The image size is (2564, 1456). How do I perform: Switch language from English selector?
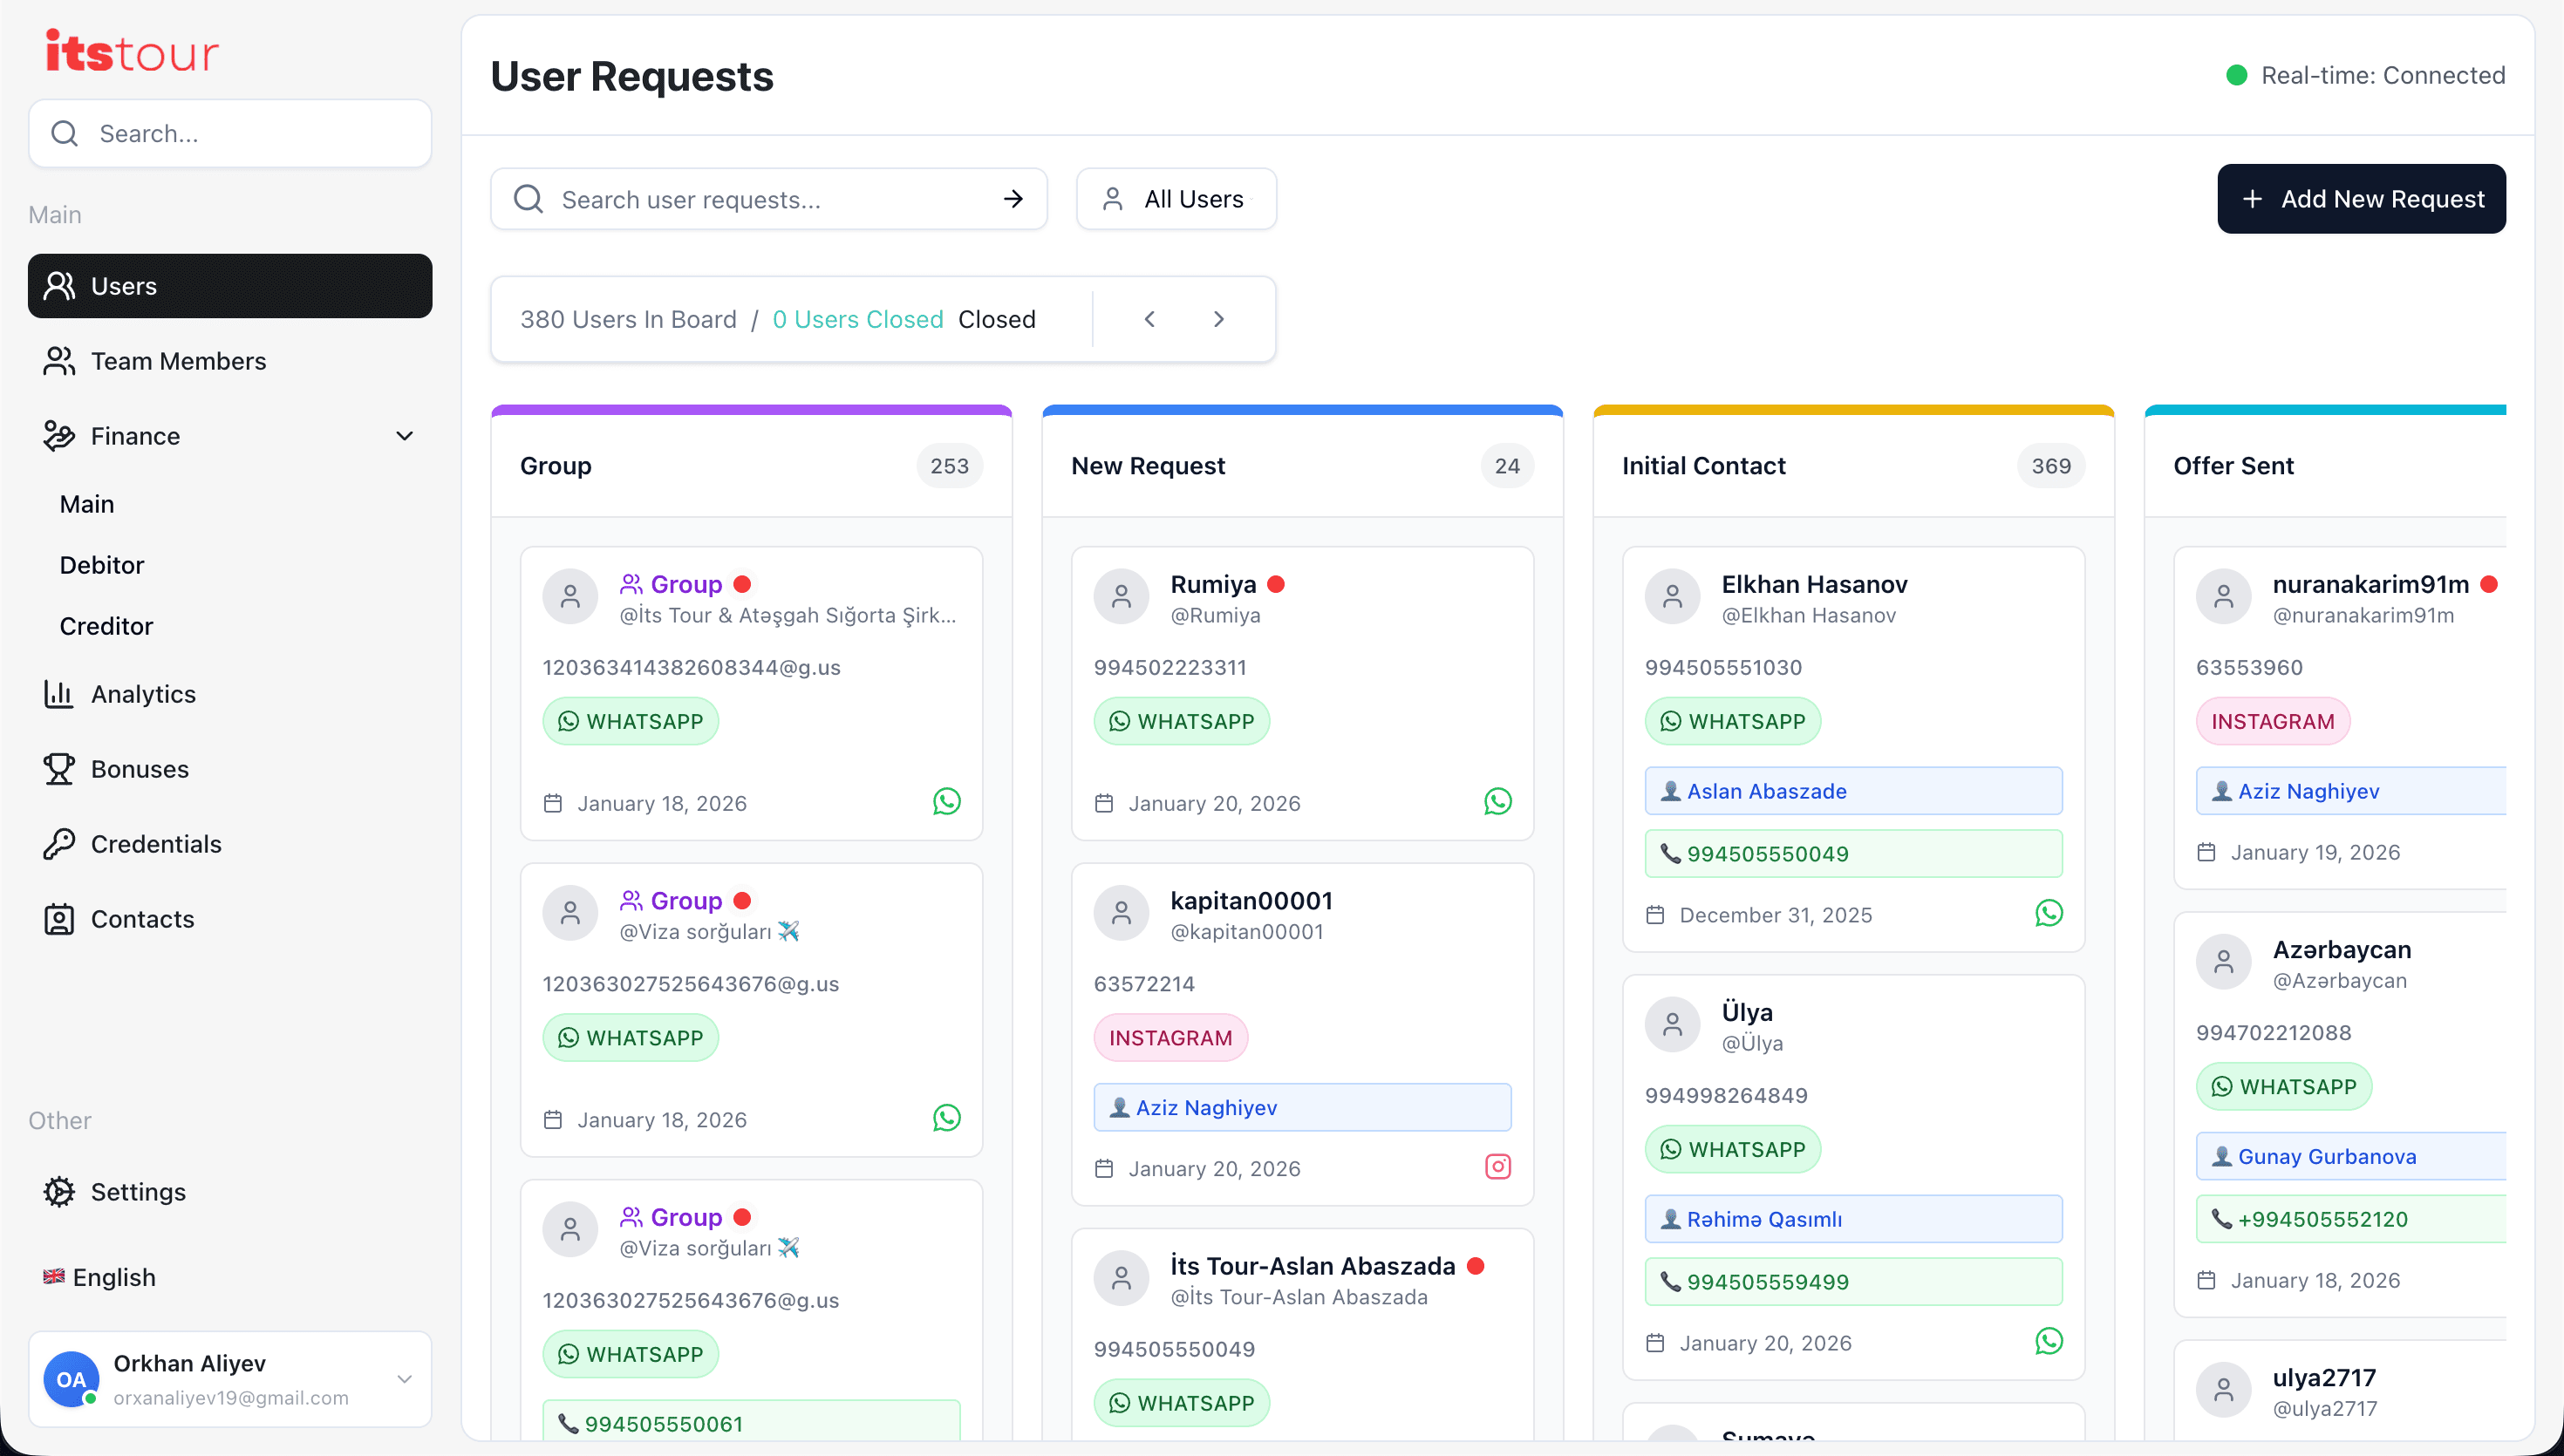pyautogui.click(x=100, y=1277)
